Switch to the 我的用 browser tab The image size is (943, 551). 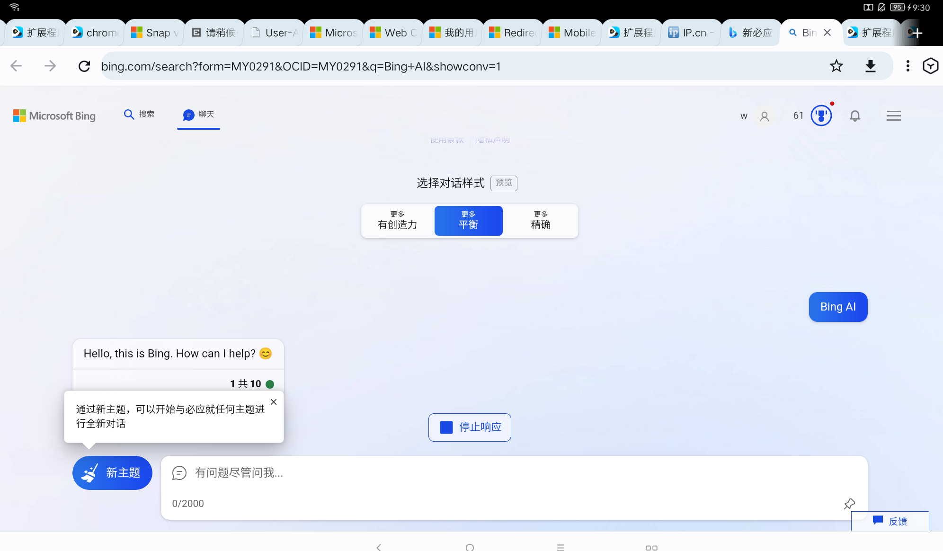point(453,33)
